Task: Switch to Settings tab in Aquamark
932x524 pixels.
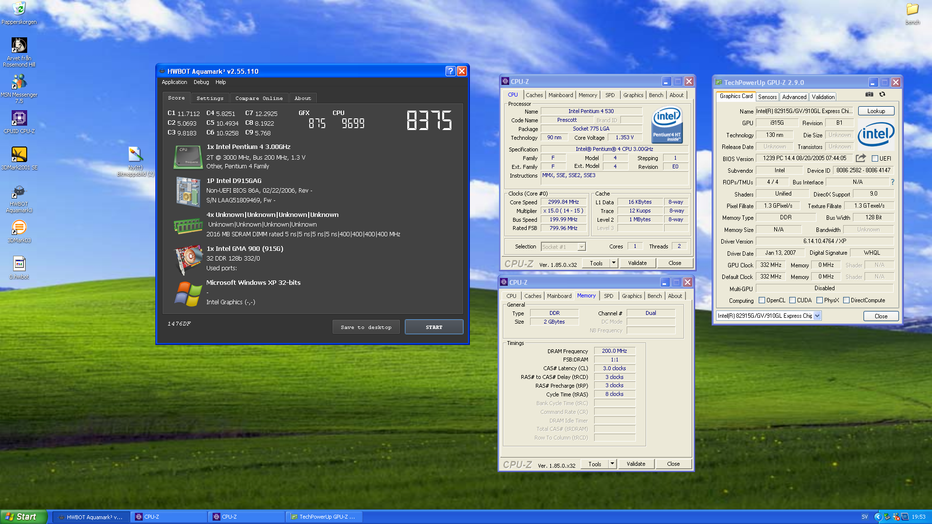Action: tap(210, 98)
